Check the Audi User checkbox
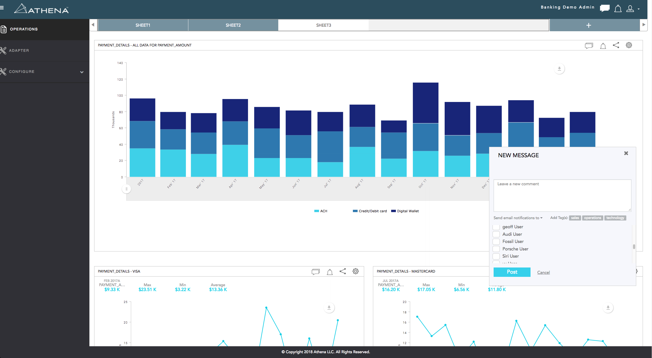 (x=496, y=234)
